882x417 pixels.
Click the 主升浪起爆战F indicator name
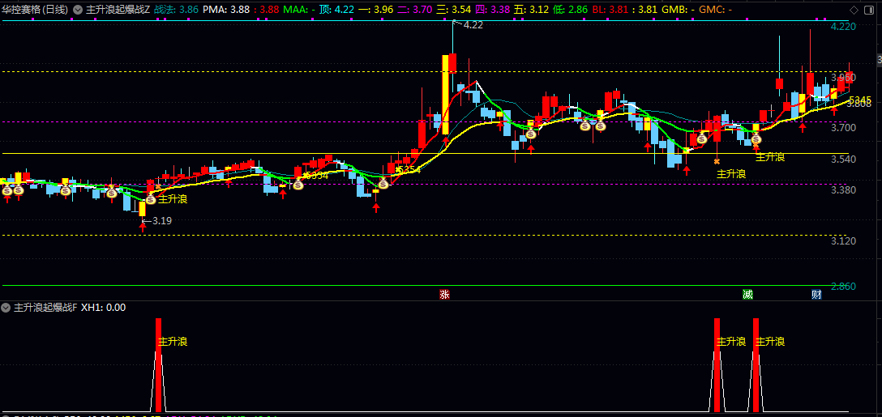coord(45,308)
